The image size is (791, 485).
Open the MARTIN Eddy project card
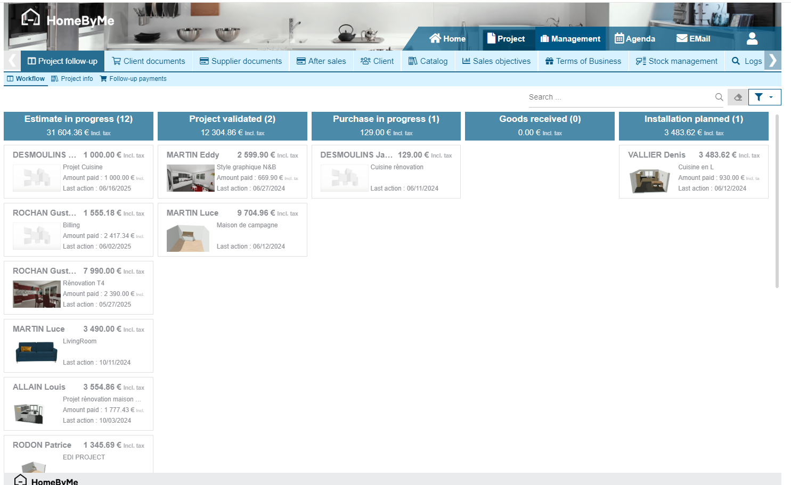(x=232, y=171)
